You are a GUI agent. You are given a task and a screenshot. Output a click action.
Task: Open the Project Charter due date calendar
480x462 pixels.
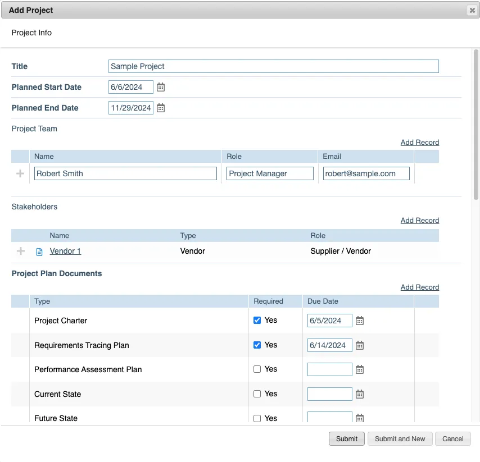click(x=359, y=320)
